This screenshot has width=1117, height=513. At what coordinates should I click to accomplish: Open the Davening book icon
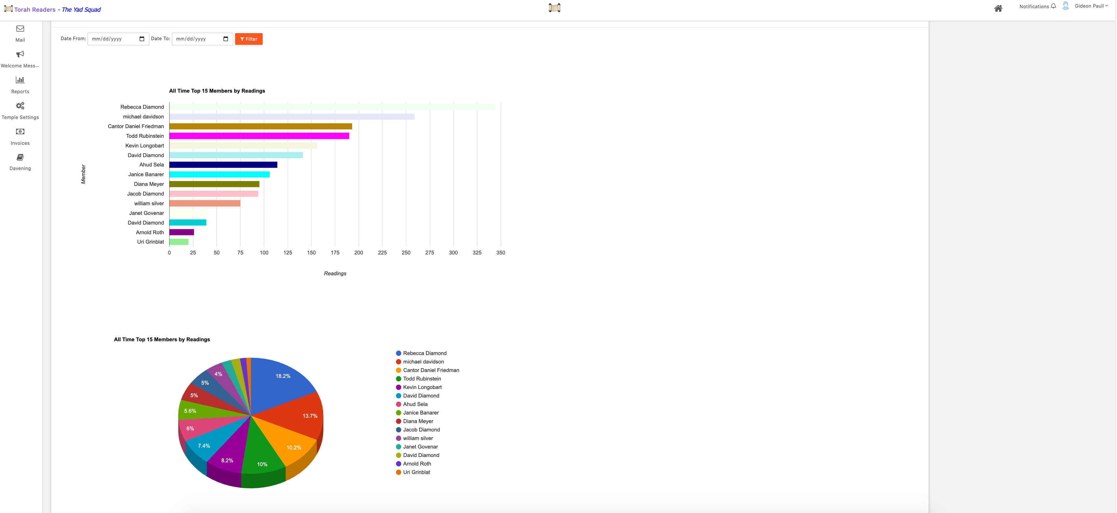(20, 157)
